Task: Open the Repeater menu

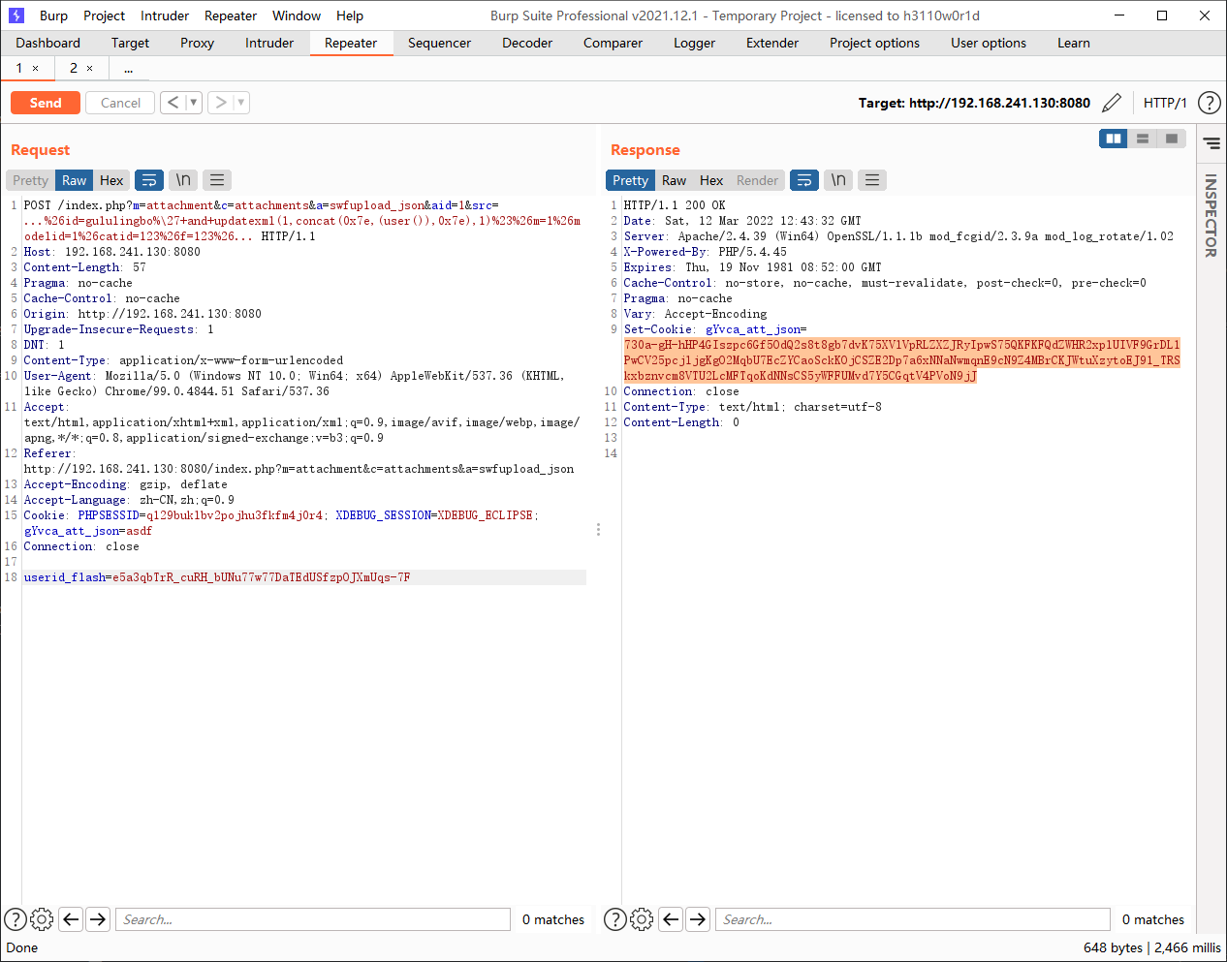Action: pyautogui.click(x=231, y=16)
